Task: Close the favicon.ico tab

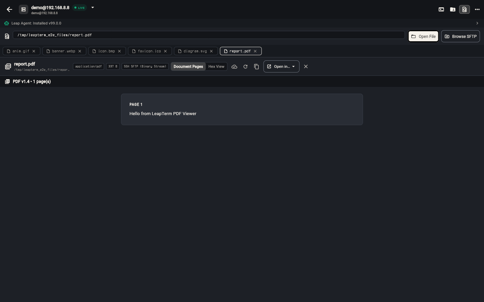Action: 165,51
